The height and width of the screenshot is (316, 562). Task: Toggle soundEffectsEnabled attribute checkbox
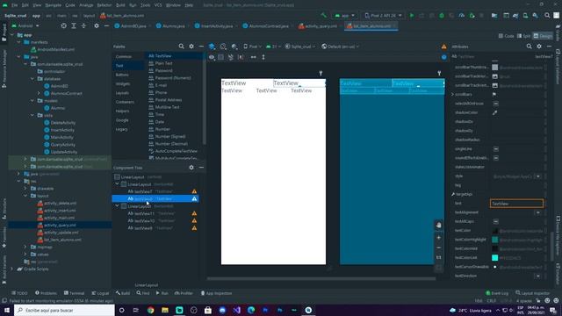(x=495, y=158)
